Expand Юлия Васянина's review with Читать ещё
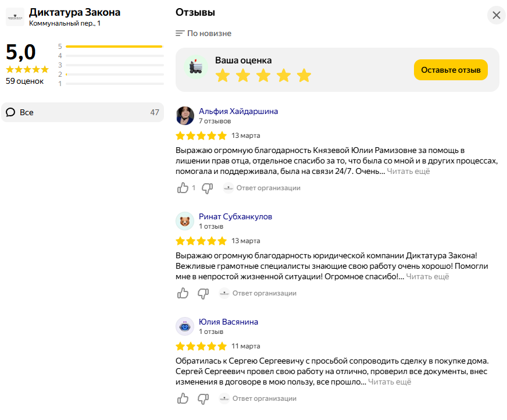 pyautogui.click(x=390, y=382)
